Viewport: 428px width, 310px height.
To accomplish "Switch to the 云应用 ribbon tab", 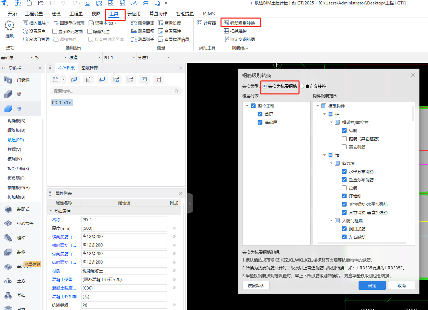I will (134, 14).
